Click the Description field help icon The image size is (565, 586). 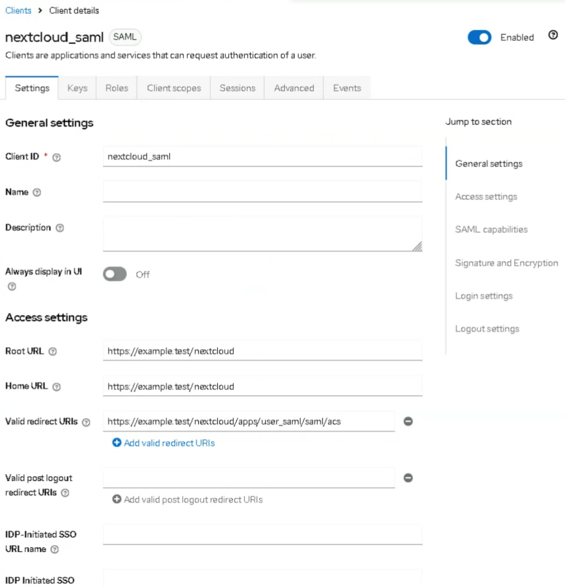pyautogui.click(x=60, y=228)
